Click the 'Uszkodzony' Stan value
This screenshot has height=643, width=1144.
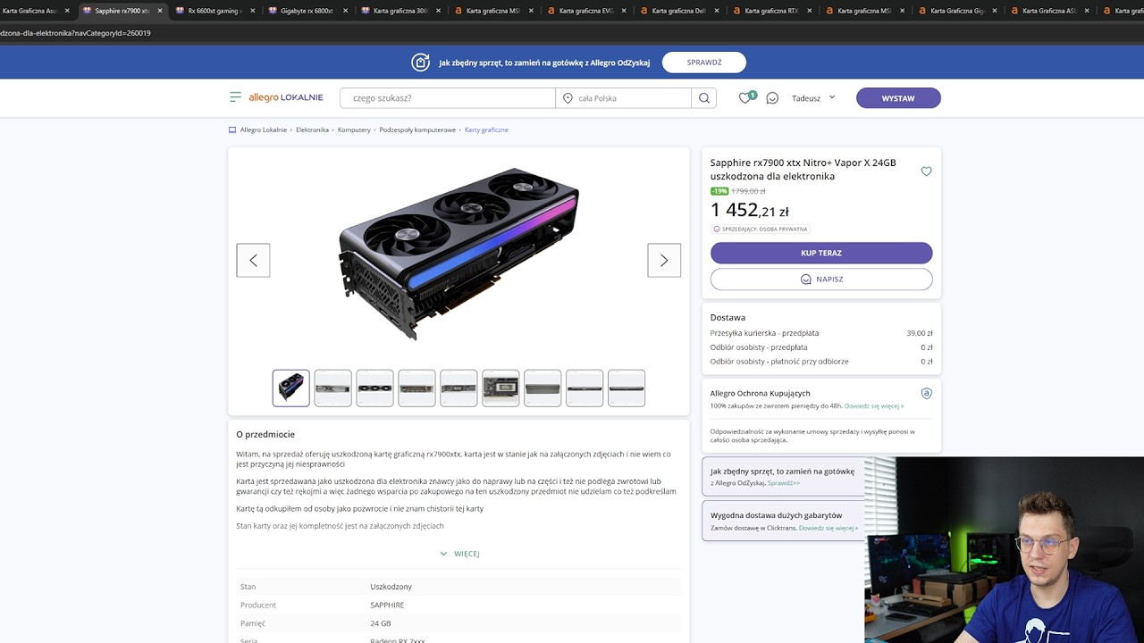[391, 587]
